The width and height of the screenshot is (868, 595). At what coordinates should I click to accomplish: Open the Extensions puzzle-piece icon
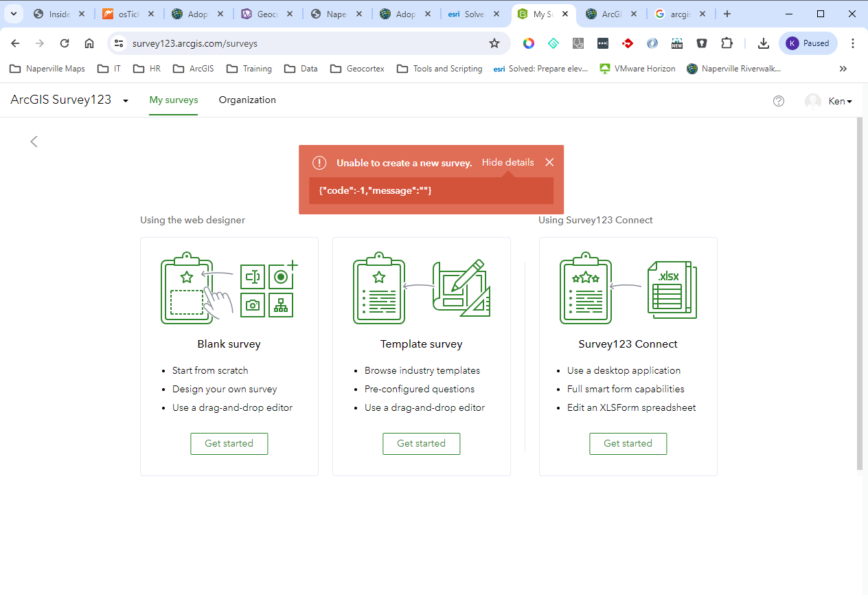[727, 43]
